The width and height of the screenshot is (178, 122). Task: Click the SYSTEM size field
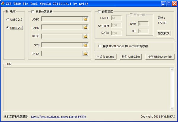(116, 25)
